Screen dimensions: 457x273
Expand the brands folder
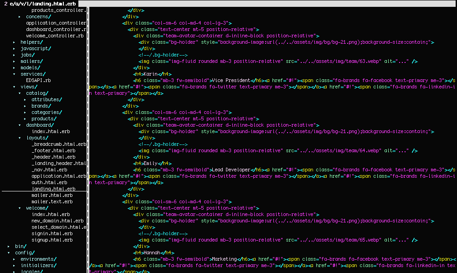coord(41,106)
